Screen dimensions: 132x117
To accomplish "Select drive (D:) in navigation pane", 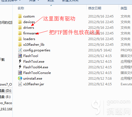I will click(x=6, y=91).
